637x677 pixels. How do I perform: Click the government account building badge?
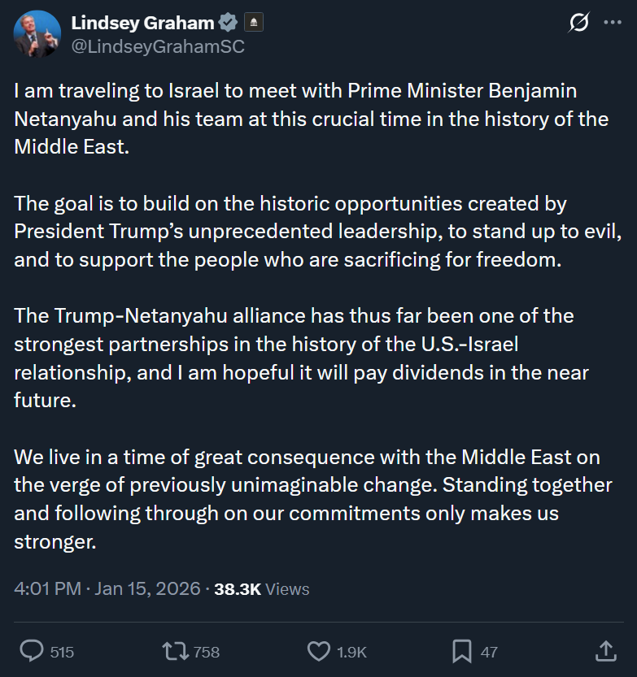(254, 23)
